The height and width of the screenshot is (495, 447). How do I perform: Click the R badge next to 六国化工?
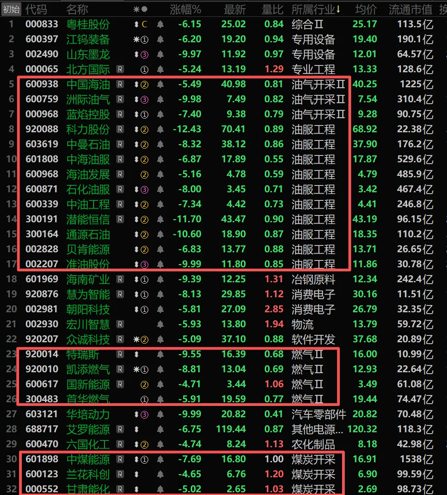point(120,445)
